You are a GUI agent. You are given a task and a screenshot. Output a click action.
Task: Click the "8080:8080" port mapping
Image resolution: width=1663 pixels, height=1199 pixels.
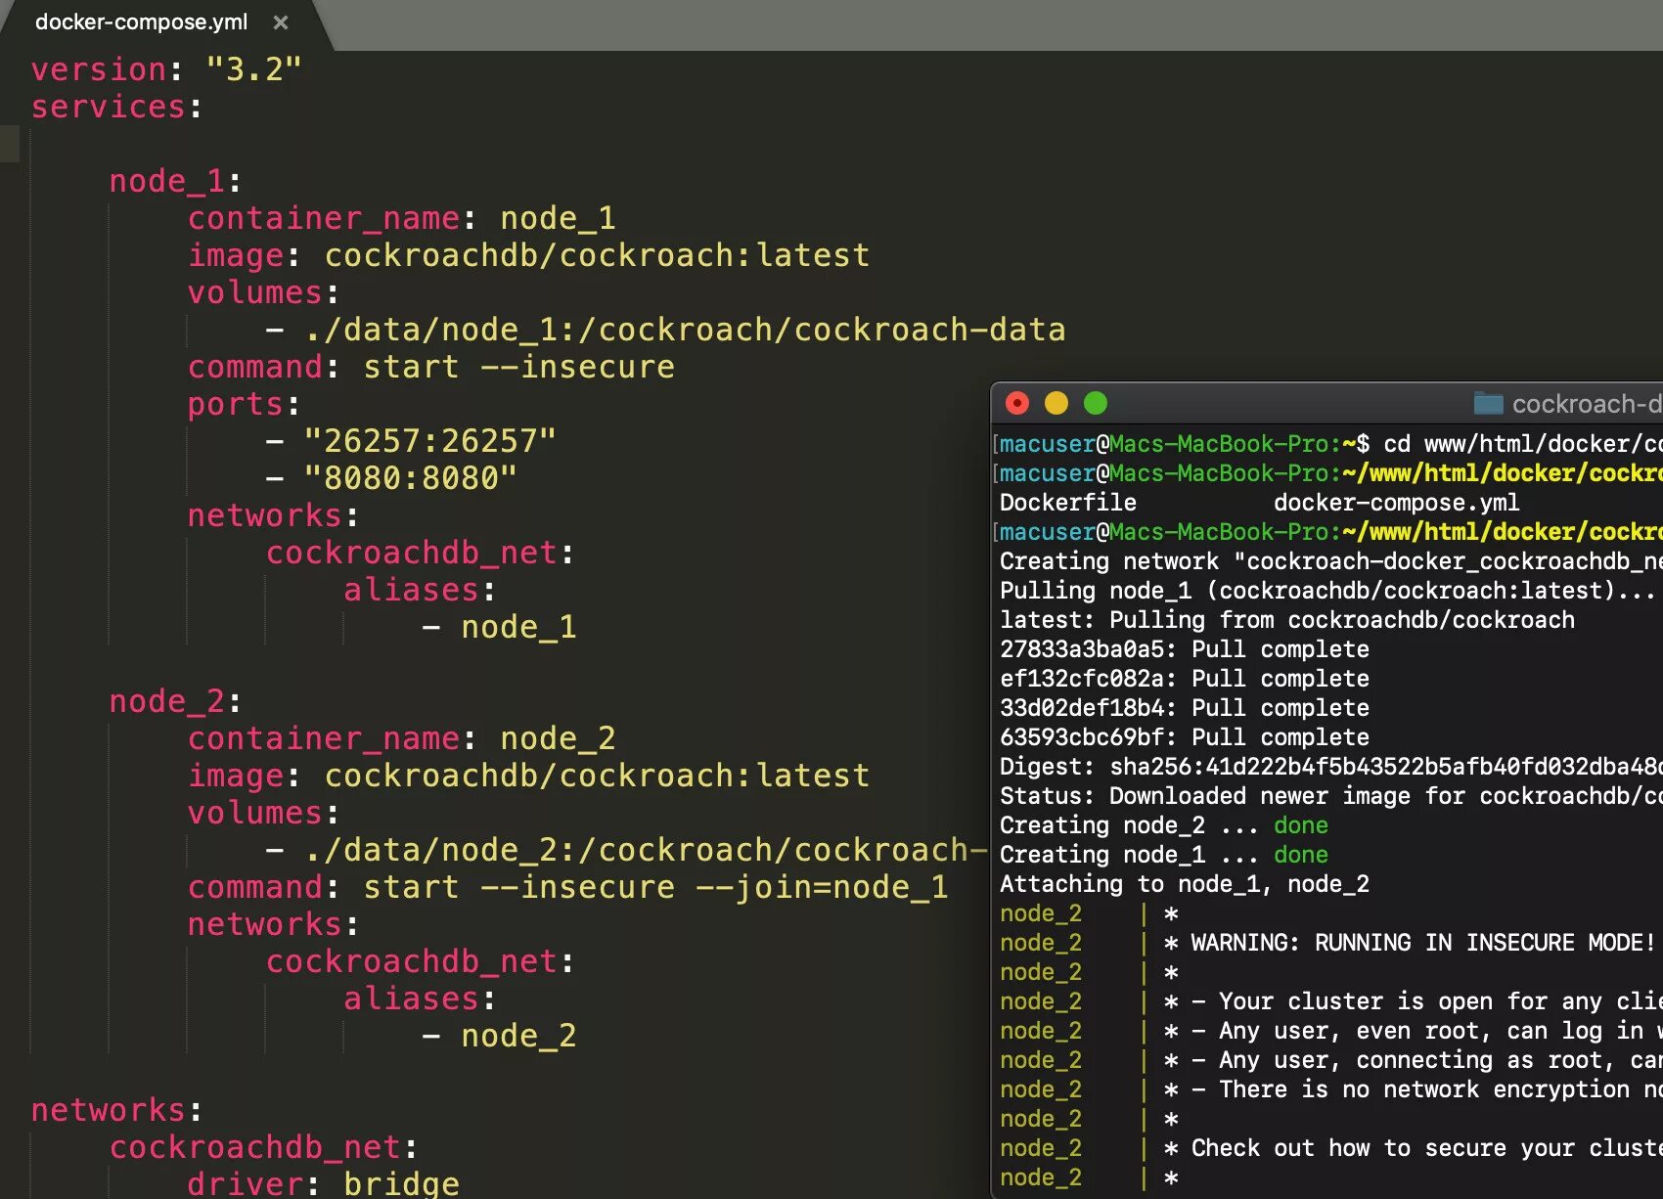pos(411,478)
